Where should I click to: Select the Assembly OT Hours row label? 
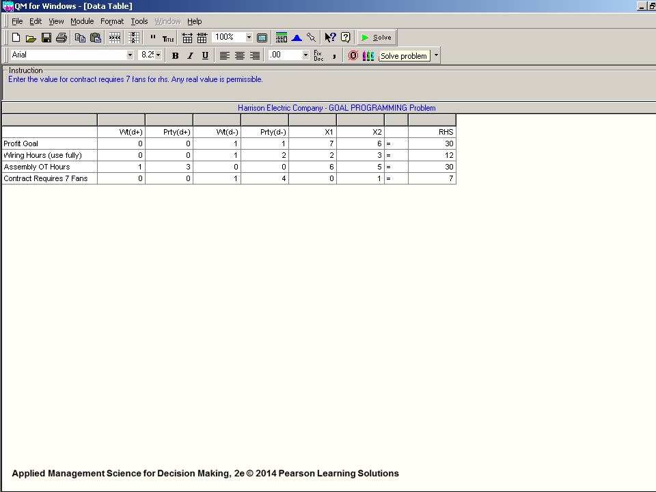coord(49,167)
